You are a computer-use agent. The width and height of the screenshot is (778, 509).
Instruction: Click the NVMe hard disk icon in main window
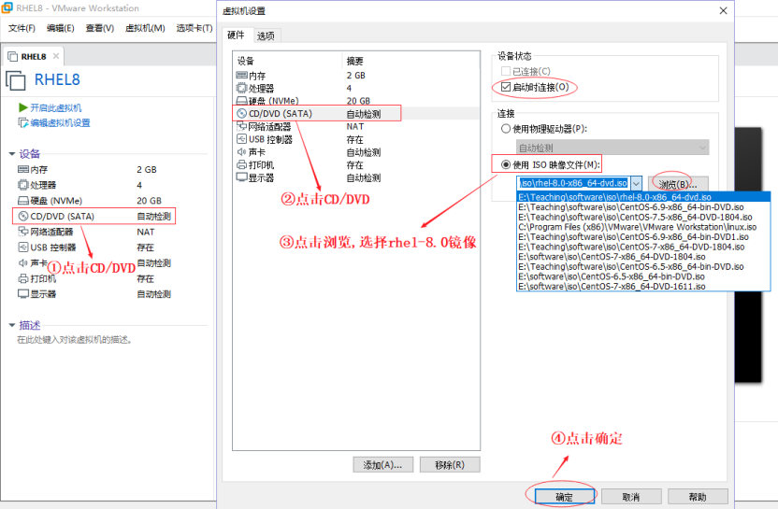[x=23, y=201]
